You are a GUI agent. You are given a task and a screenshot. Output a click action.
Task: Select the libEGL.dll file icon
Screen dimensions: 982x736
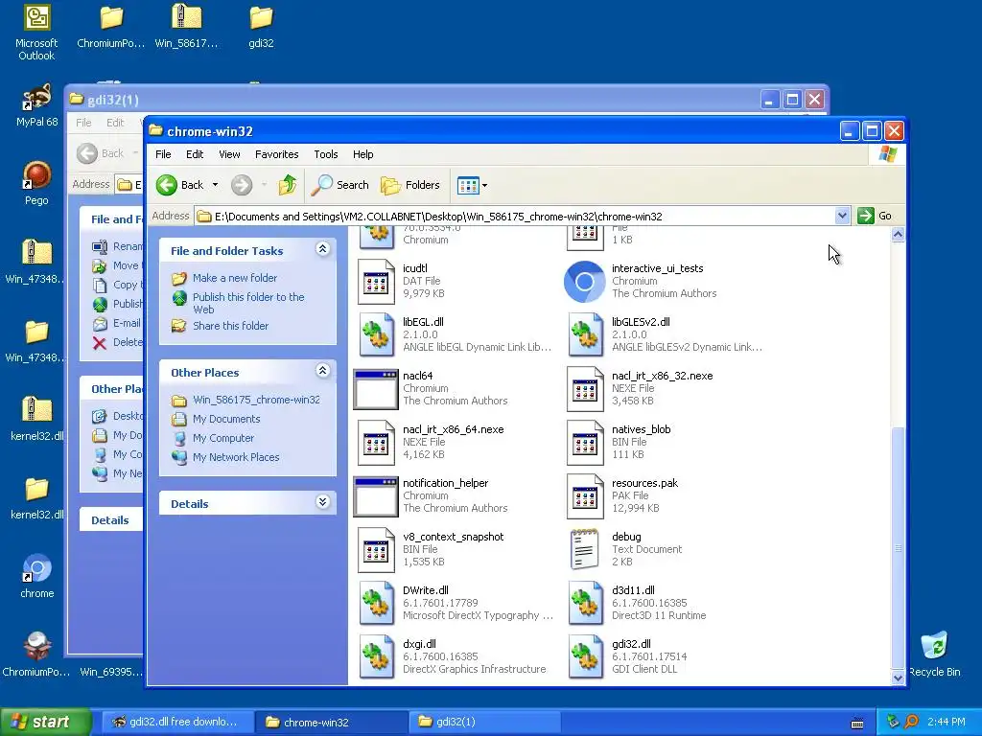coord(376,335)
